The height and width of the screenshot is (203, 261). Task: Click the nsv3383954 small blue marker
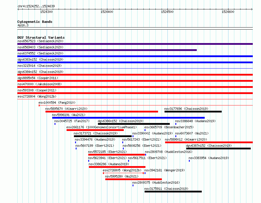coord(189,161)
